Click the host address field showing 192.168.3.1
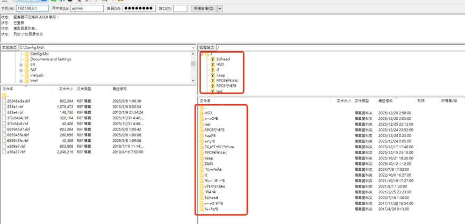This screenshot has width=465, height=224. [x=32, y=9]
